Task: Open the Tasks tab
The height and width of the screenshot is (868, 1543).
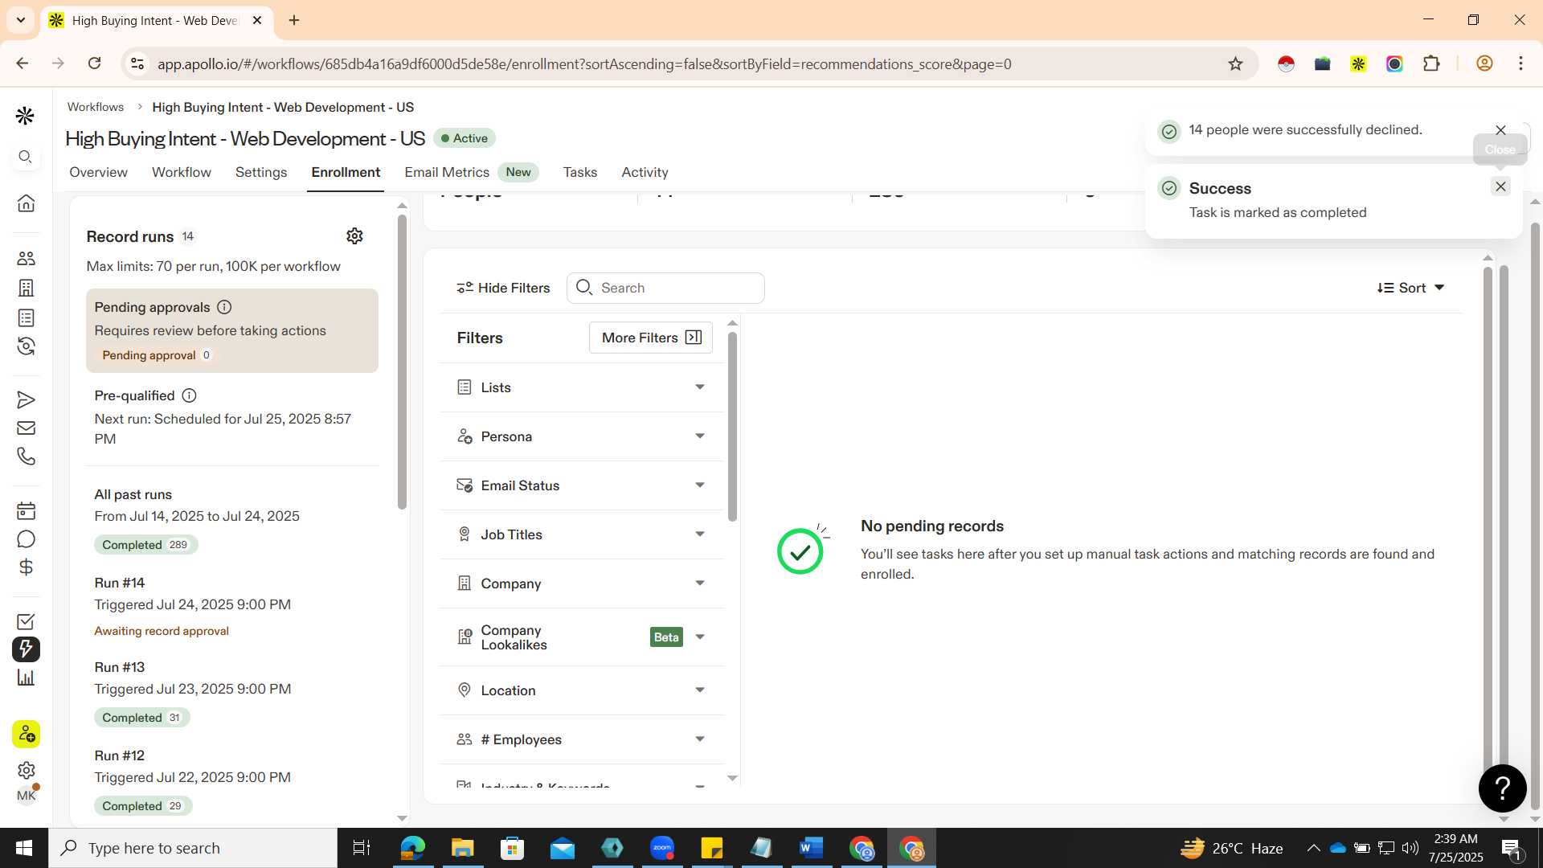Action: pyautogui.click(x=579, y=172)
